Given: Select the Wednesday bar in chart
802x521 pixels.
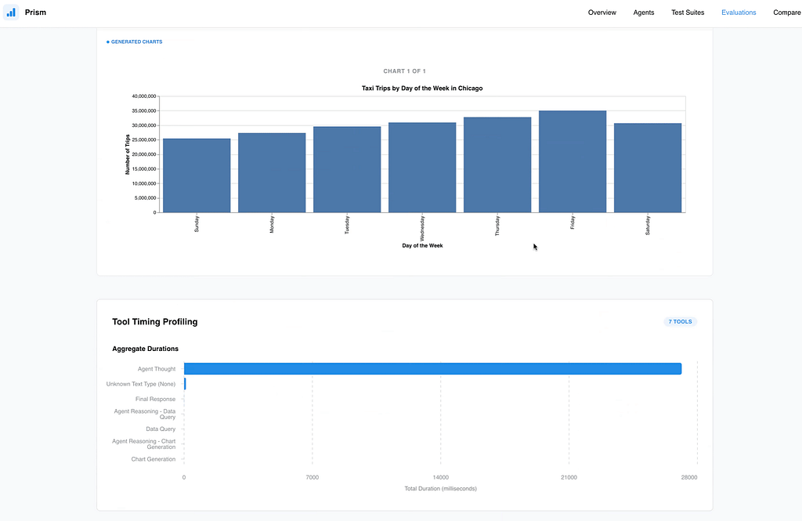Looking at the screenshot, I should click(422, 168).
